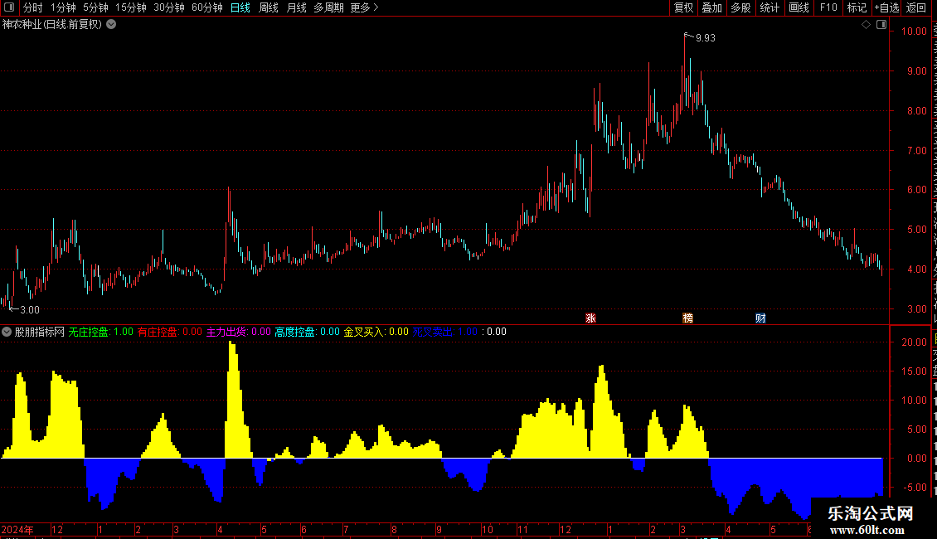
Task: Click the 神农种业(日线.前复权) chart title
Action: pyautogui.click(x=52, y=25)
